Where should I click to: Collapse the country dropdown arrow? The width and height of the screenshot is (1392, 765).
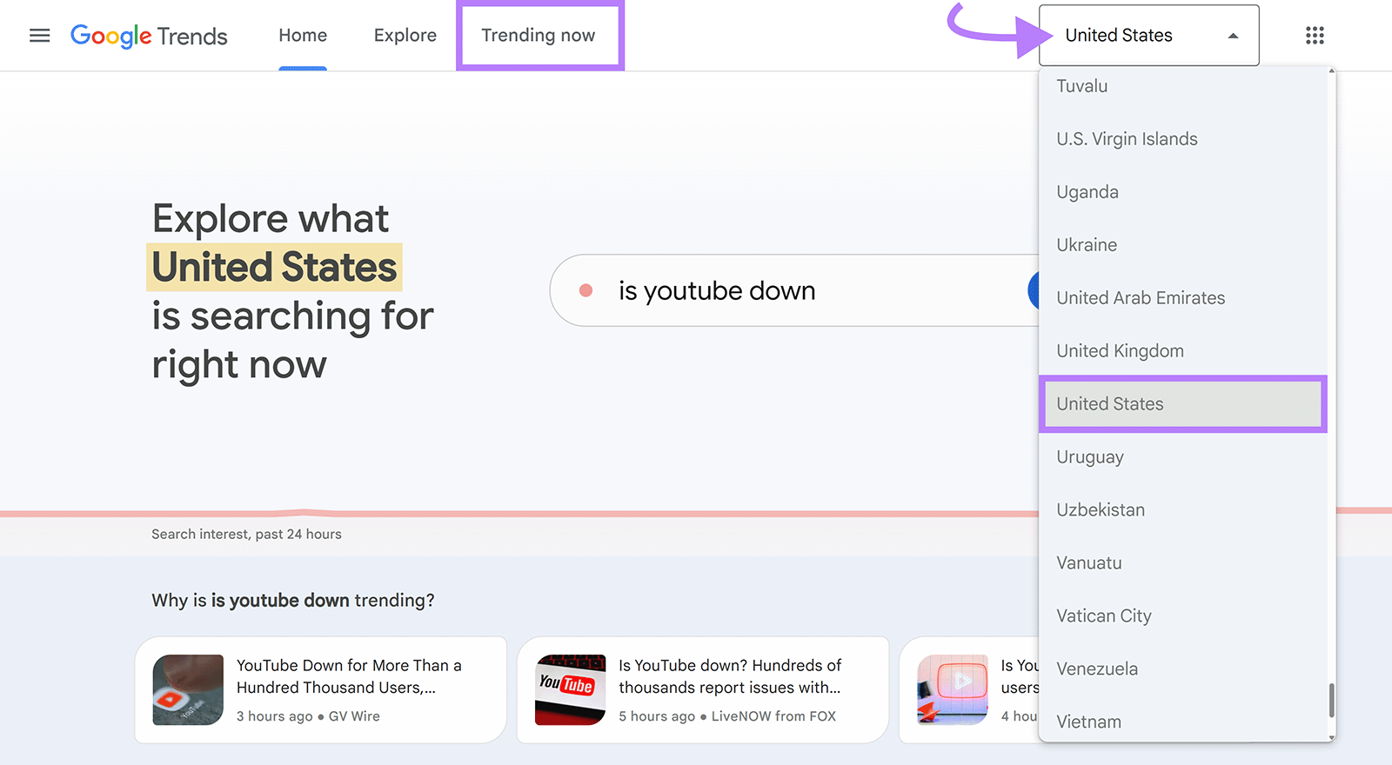click(x=1233, y=36)
